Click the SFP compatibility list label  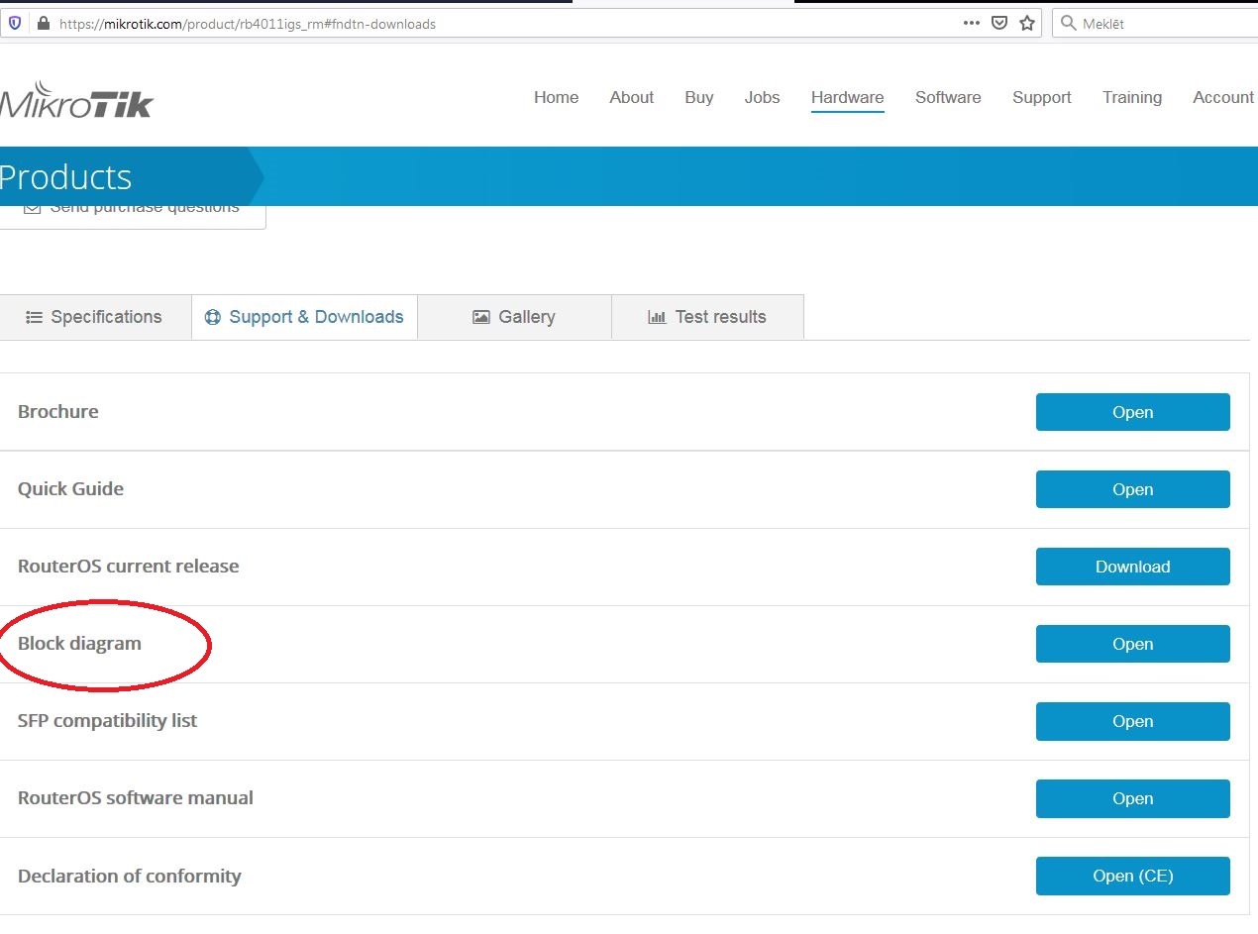point(107,721)
